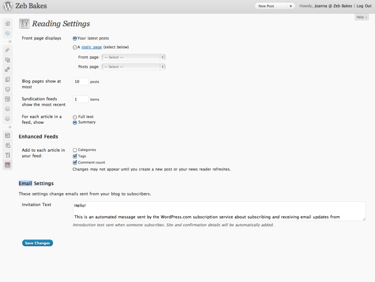Select the 'Full text' feed option
This screenshot has width=375, height=282.
click(x=75, y=117)
